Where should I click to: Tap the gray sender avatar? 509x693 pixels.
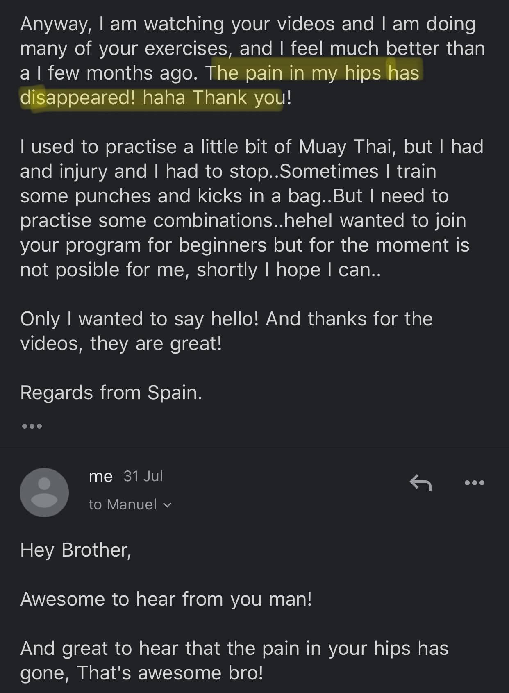(x=44, y=492)
